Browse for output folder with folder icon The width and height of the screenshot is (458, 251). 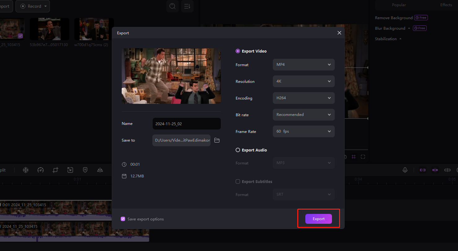(217, 140)
